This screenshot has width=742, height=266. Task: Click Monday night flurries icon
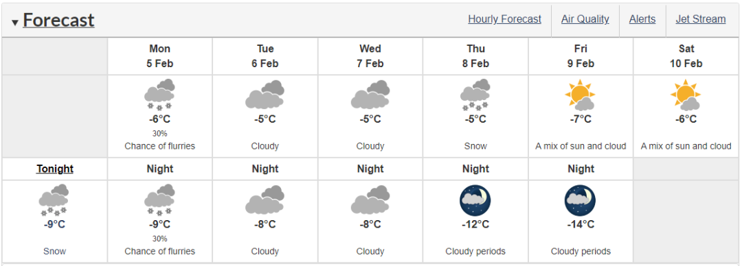160,200
